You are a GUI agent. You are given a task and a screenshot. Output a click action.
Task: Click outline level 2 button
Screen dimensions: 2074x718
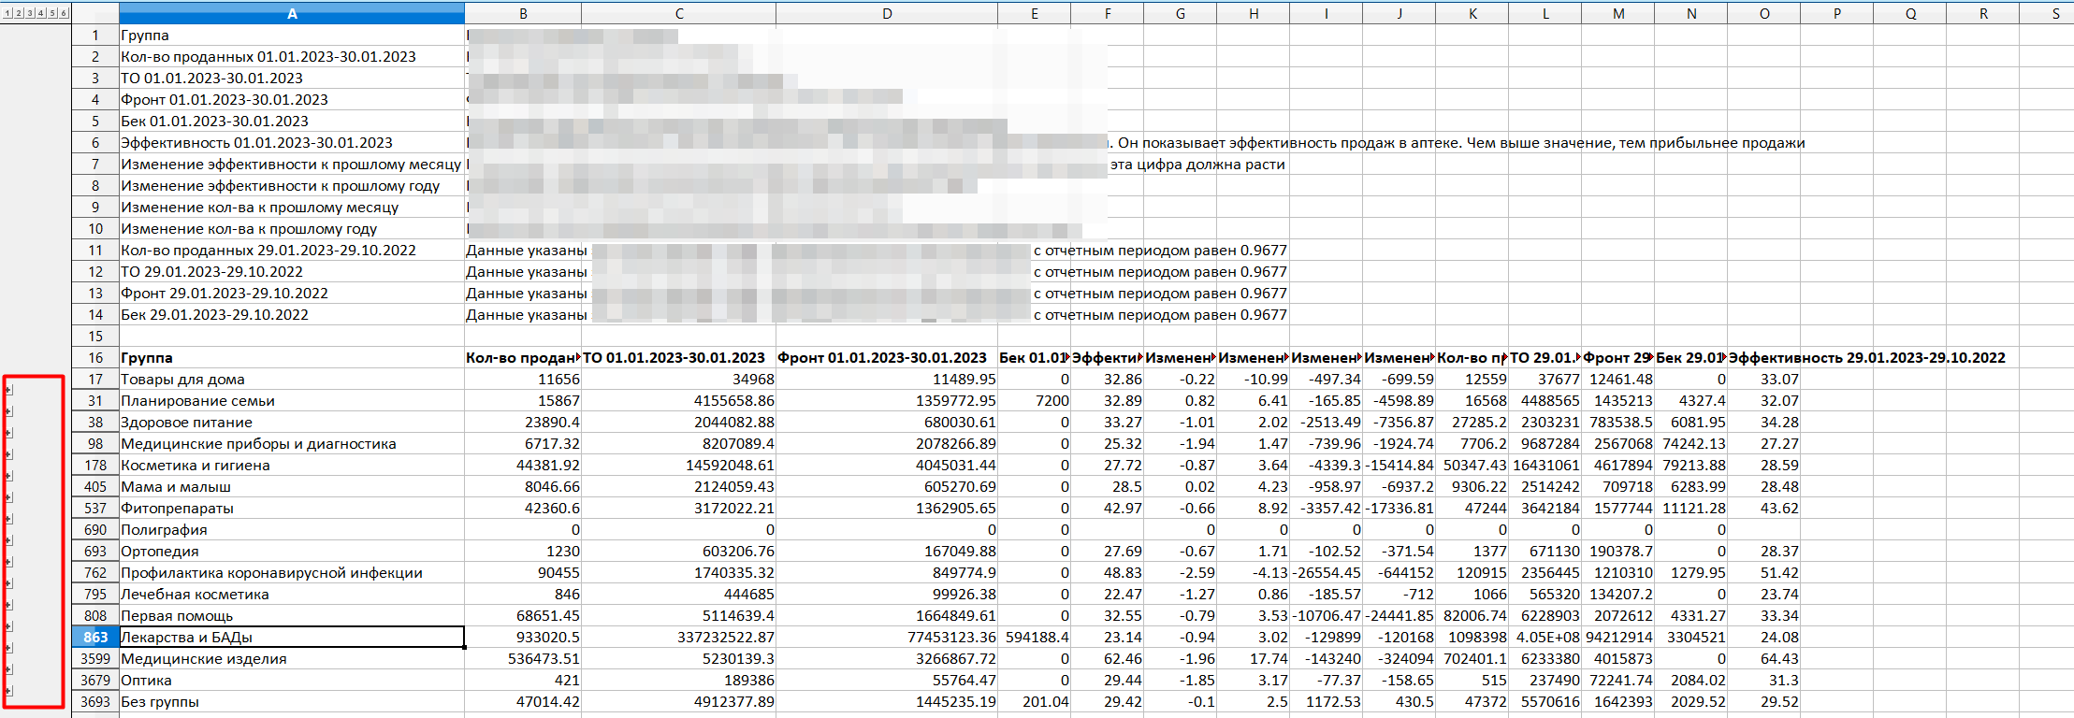click(19, 13)
